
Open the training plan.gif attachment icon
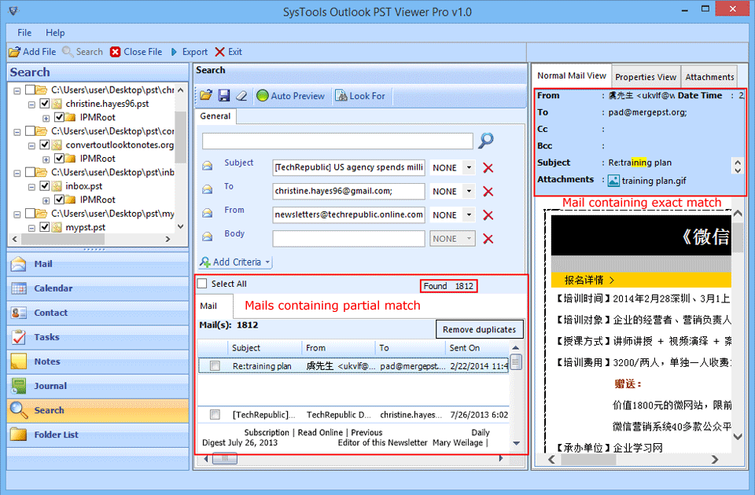(x=613, y=181)
